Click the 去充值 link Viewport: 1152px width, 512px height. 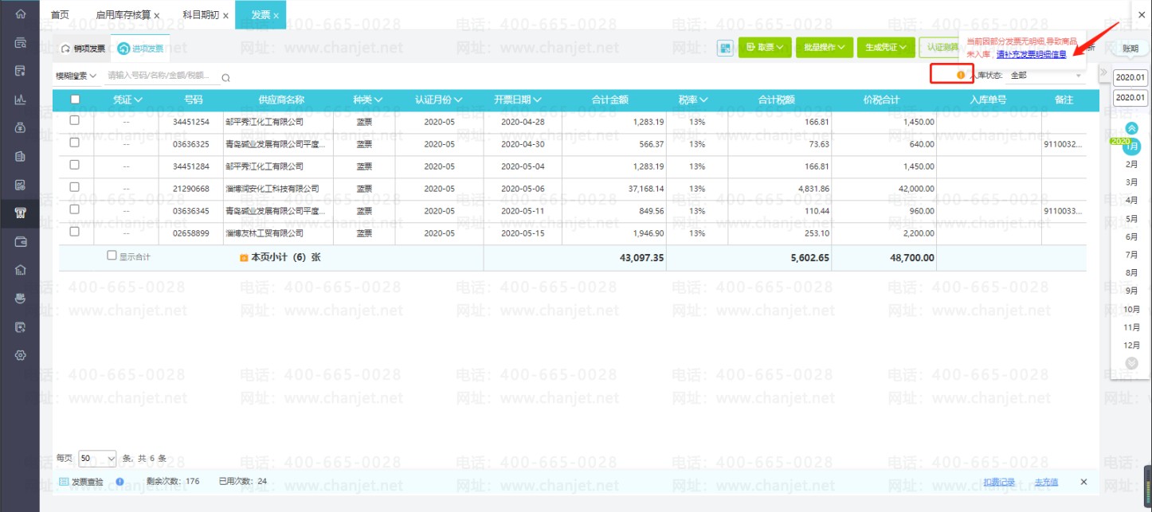pyautogui.click(x=1046, y=482)
